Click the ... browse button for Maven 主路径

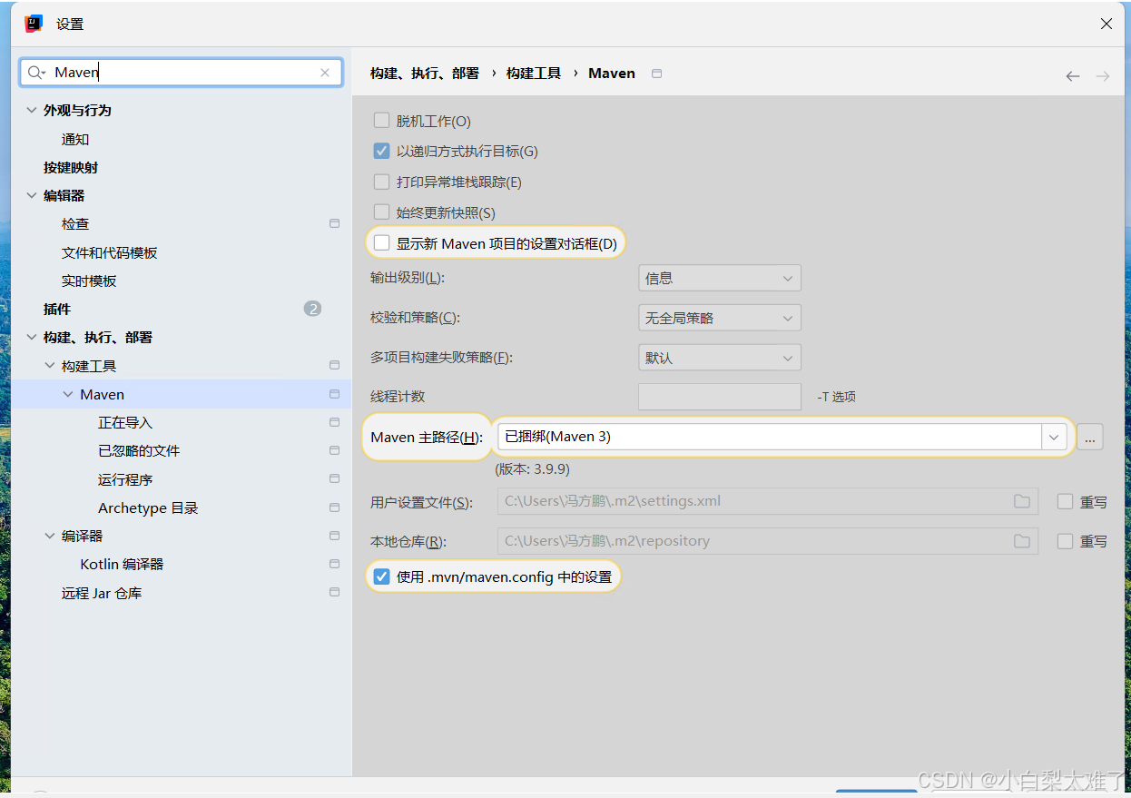(x=1090, y=437)
